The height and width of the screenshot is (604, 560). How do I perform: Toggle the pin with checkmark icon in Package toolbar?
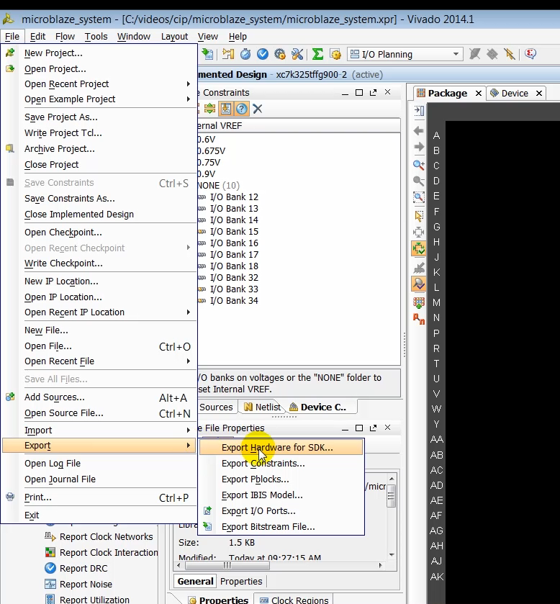click(419, 284)
